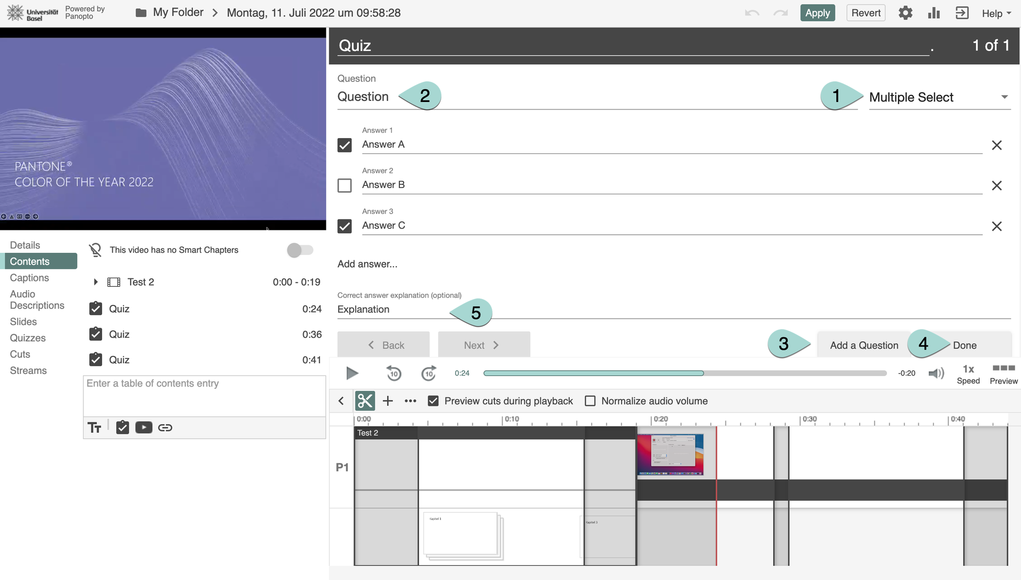Open the Multiple Select question type dropdown
1021x580 pixels.
(939, 97)
